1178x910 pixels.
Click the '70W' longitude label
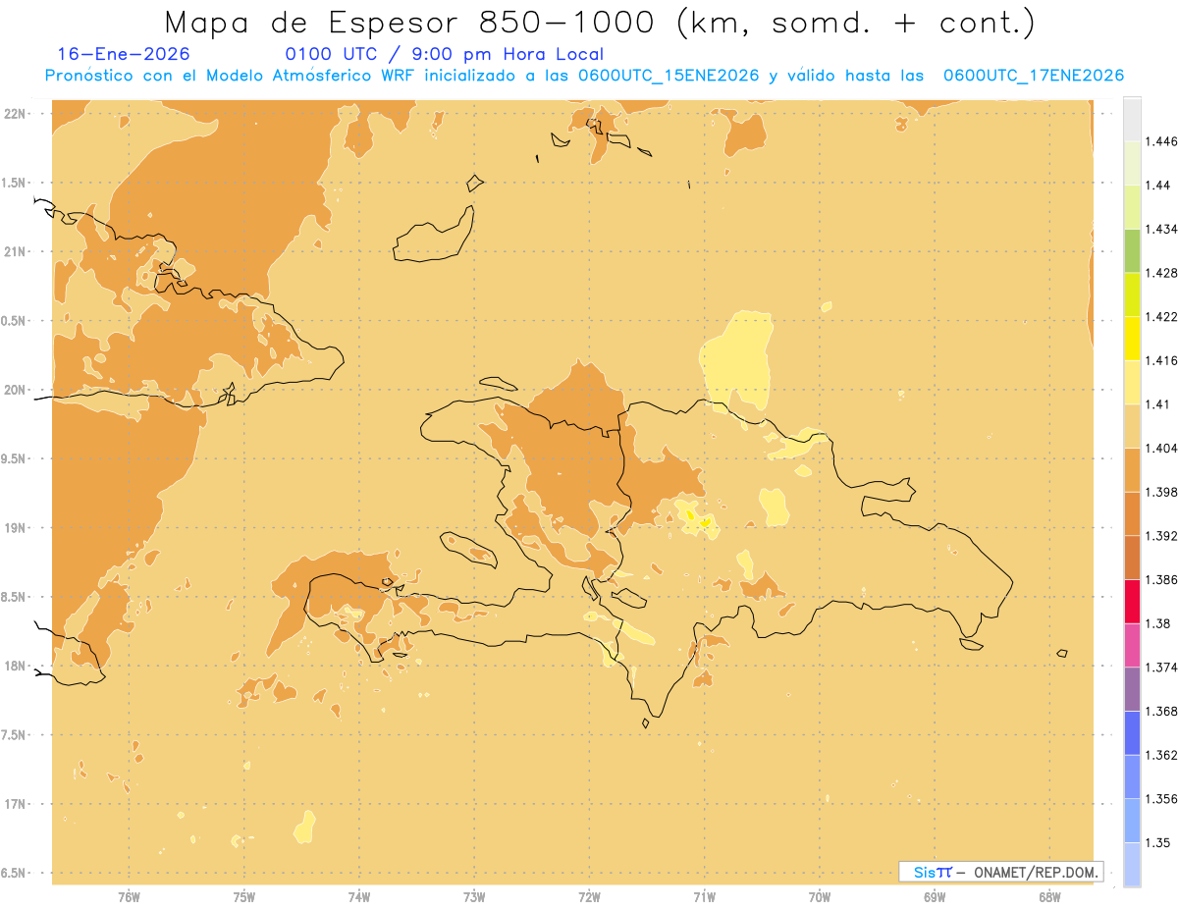pos(820,897)
